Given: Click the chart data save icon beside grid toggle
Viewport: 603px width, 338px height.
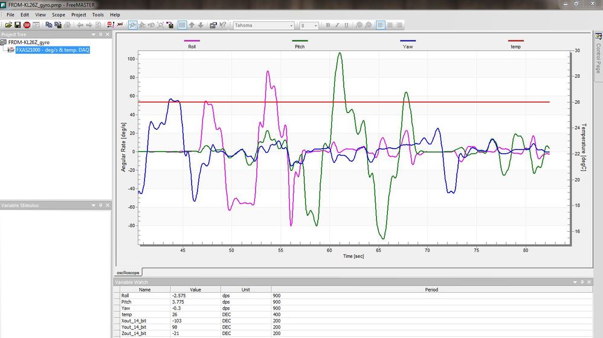Looking at the screenshot, I should [170, 25].
